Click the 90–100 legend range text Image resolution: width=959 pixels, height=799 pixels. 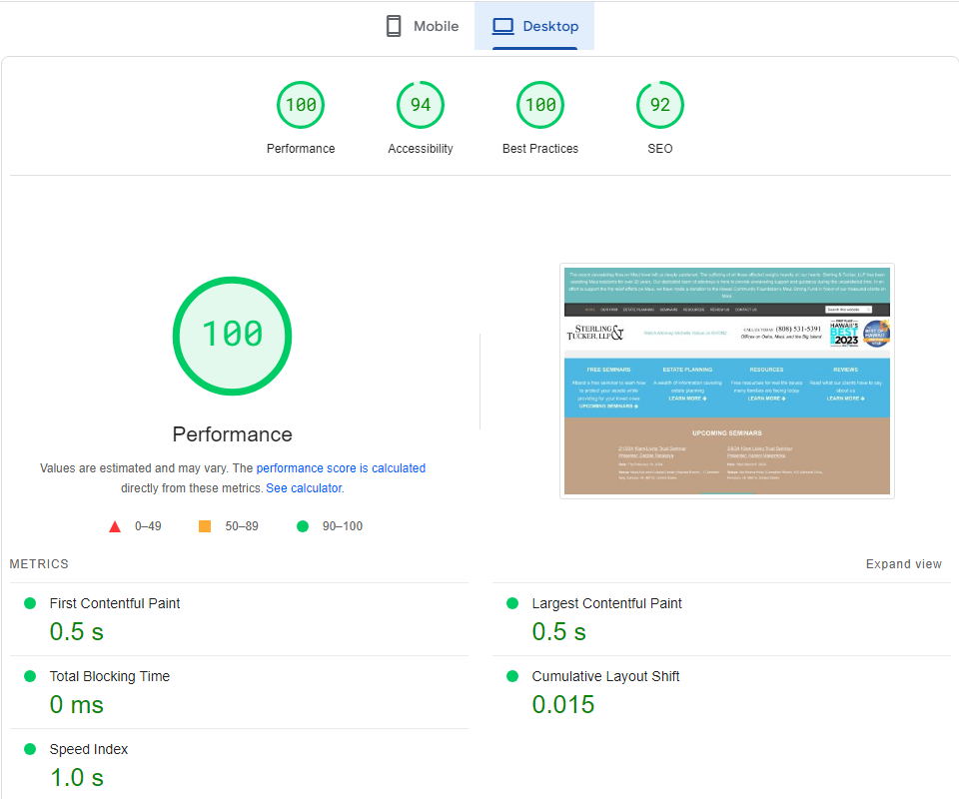(343, 526)
